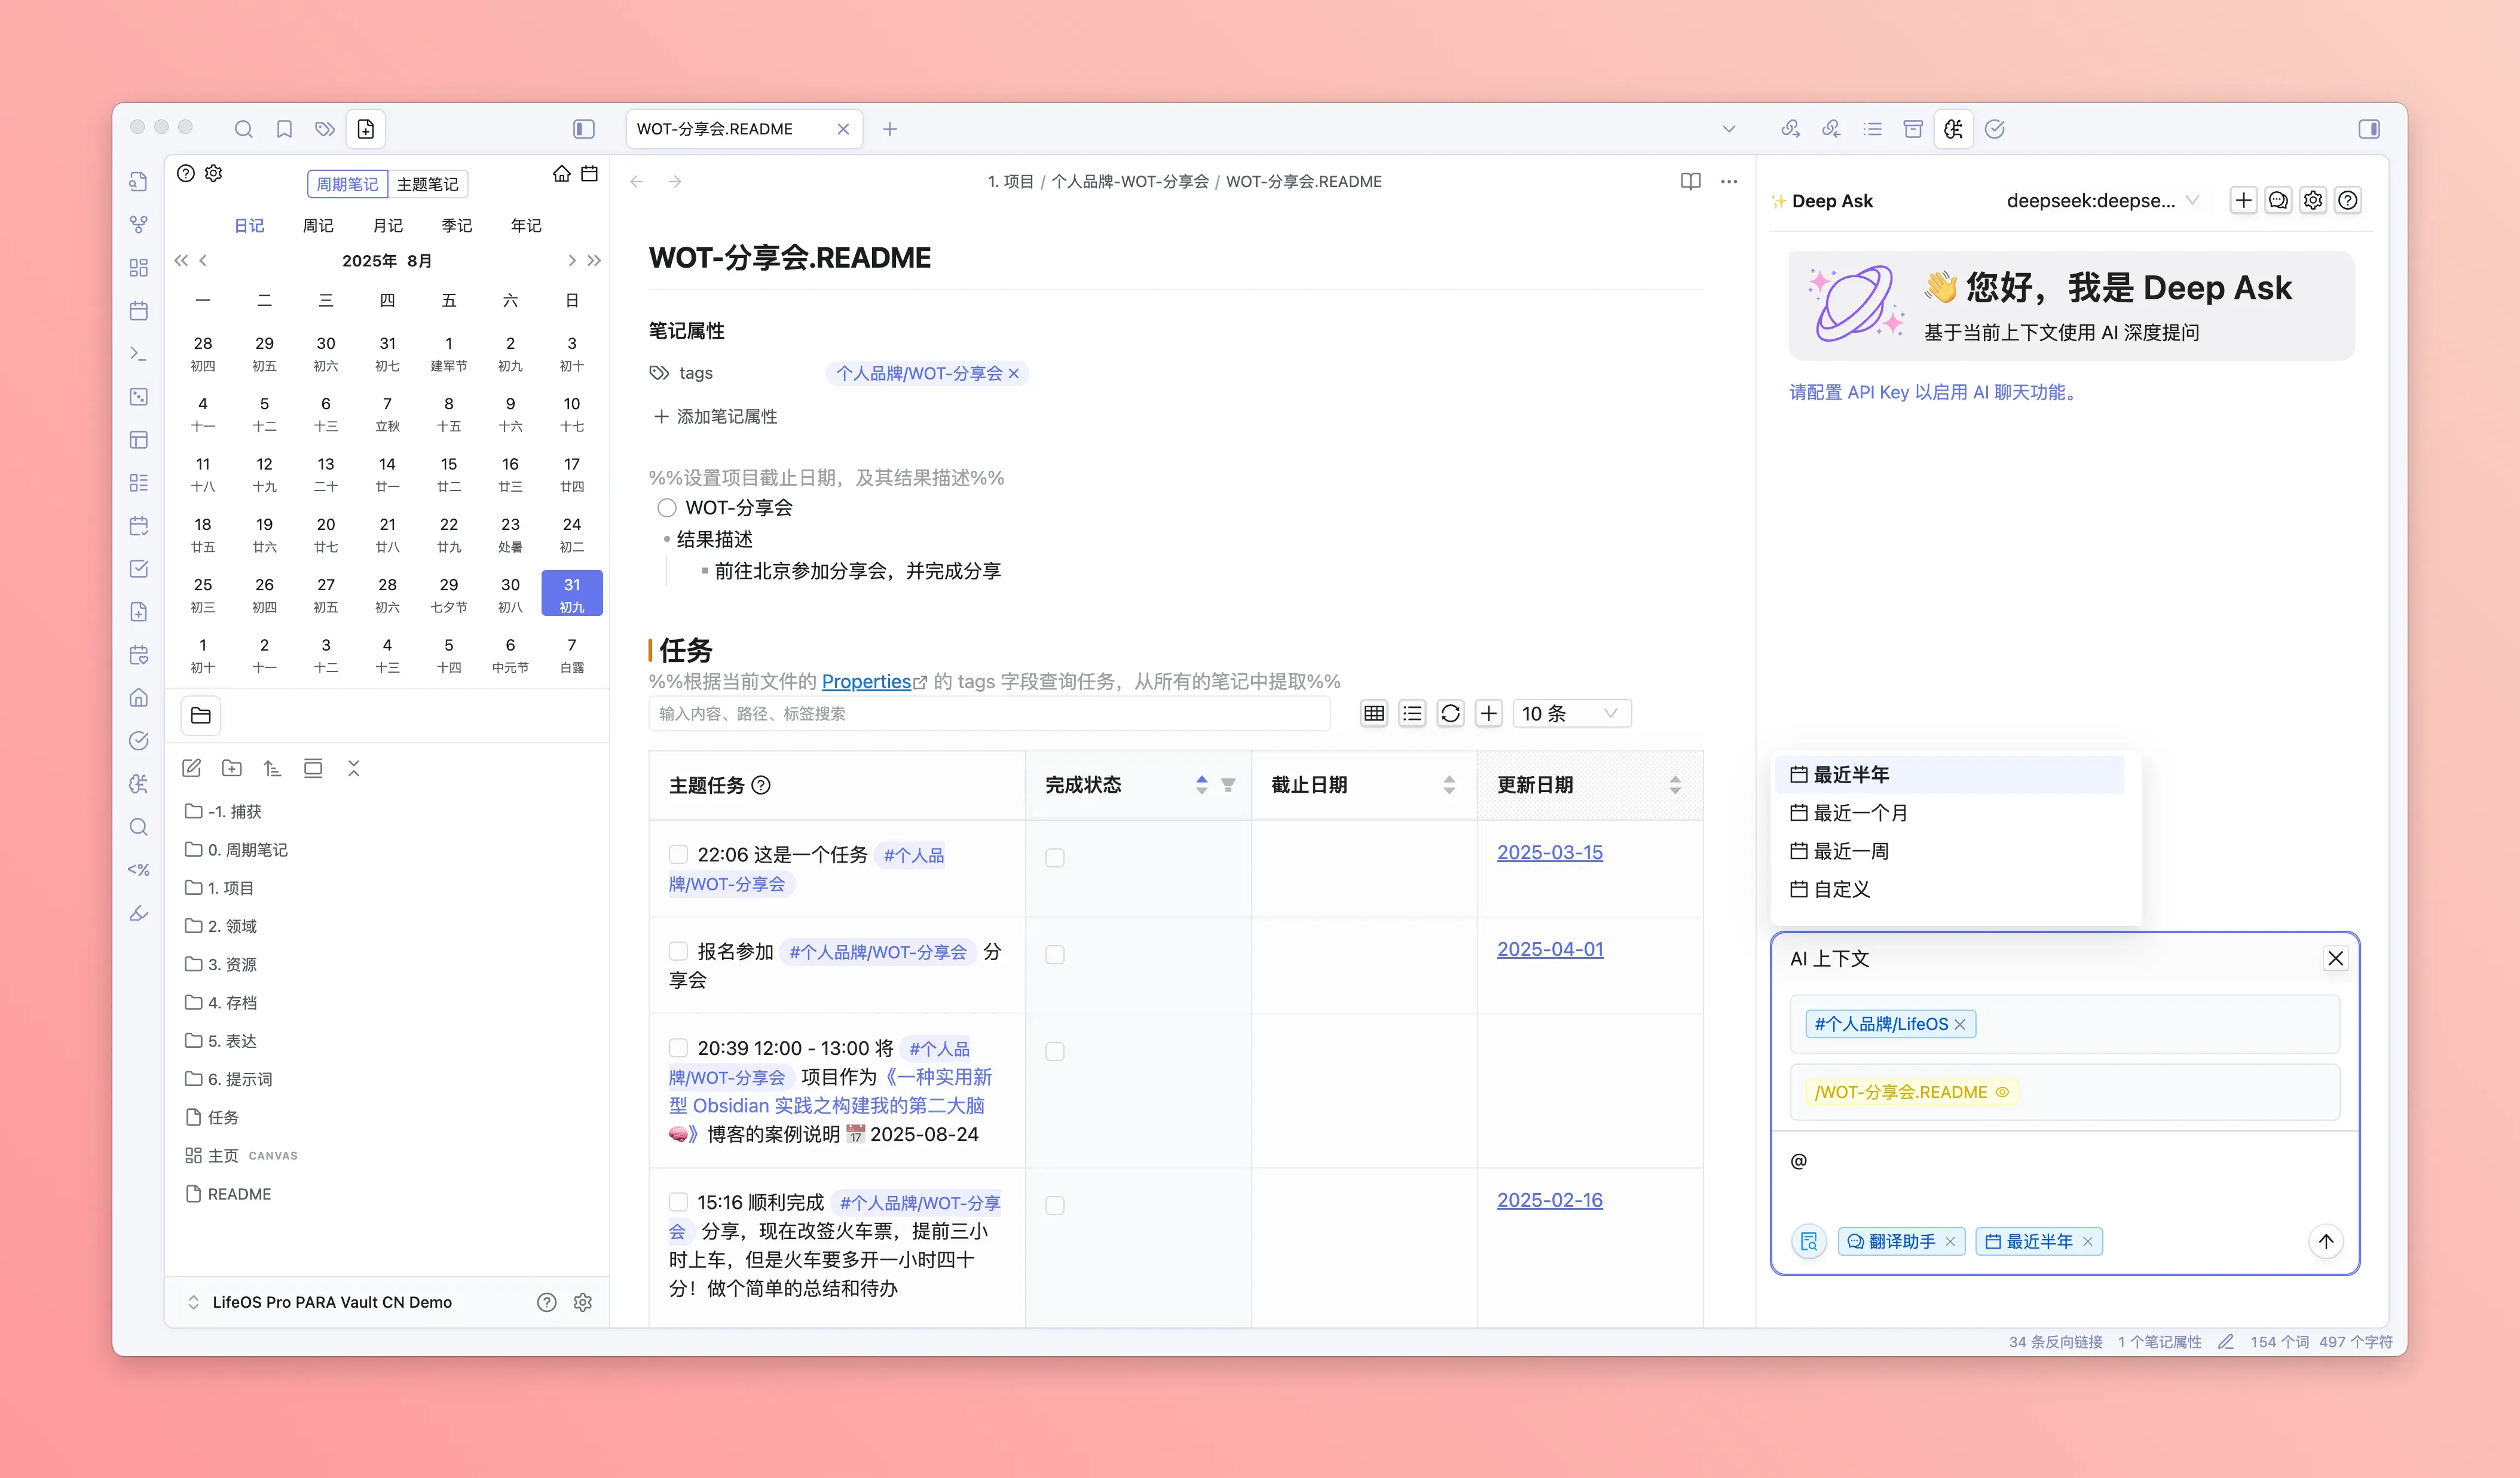Expand the 1. 项目 folder
The height and width of the screenshot is (1478, 2520).
click(x=230, y=887)
